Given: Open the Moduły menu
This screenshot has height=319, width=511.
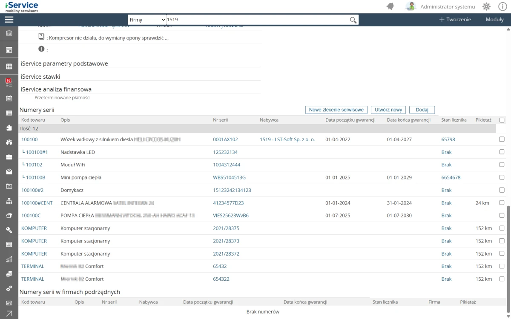Looking at the screenshot, I should (494, 20).
